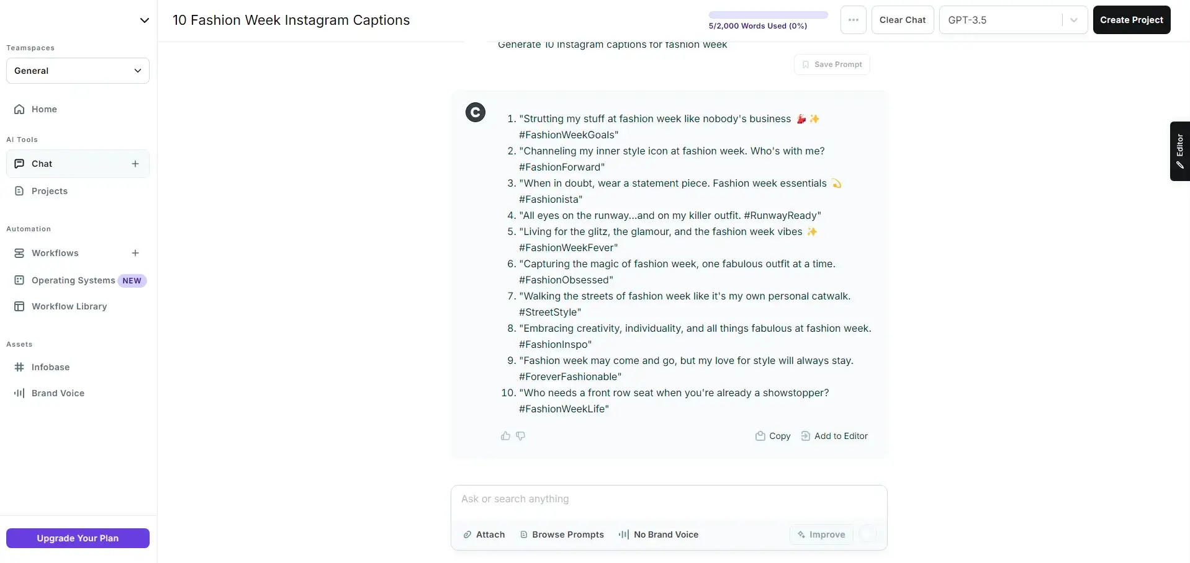This screenshot has width=1190, height=563.
Task: Copy the generated captions
Action: pyautogui.click(x=772, y=436)
